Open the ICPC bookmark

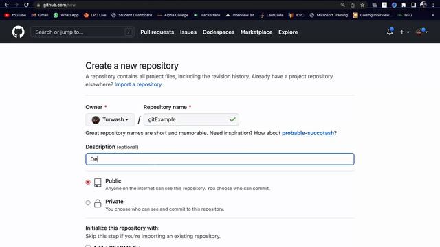pyautogui.click(x=296, y=15)
